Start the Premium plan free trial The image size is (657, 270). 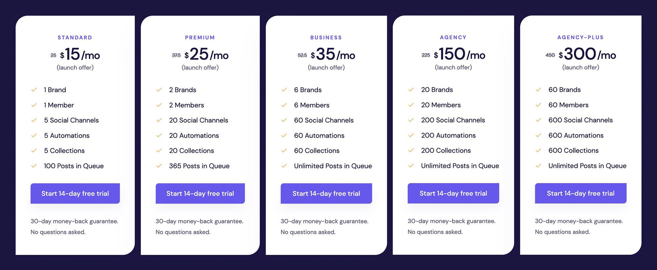pyautogui.click(x=200, y=193)
